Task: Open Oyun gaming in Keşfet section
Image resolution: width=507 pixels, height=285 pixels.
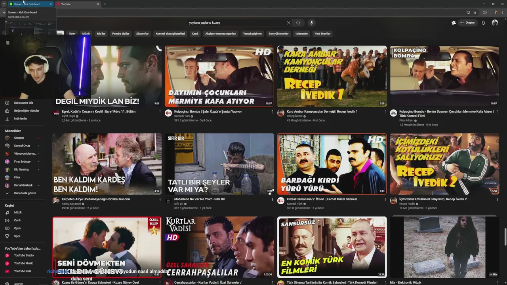Action: tap(24, 228)
